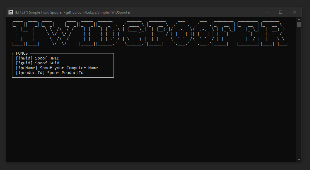
Task: Choose the [!pcName] Spoof your Computer Name entry
Action: pyautogui.click(x=57, y=68)
